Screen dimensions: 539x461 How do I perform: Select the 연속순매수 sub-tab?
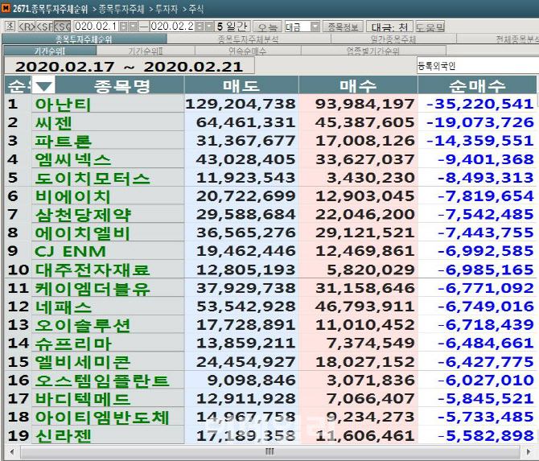(x=248, y=51)
